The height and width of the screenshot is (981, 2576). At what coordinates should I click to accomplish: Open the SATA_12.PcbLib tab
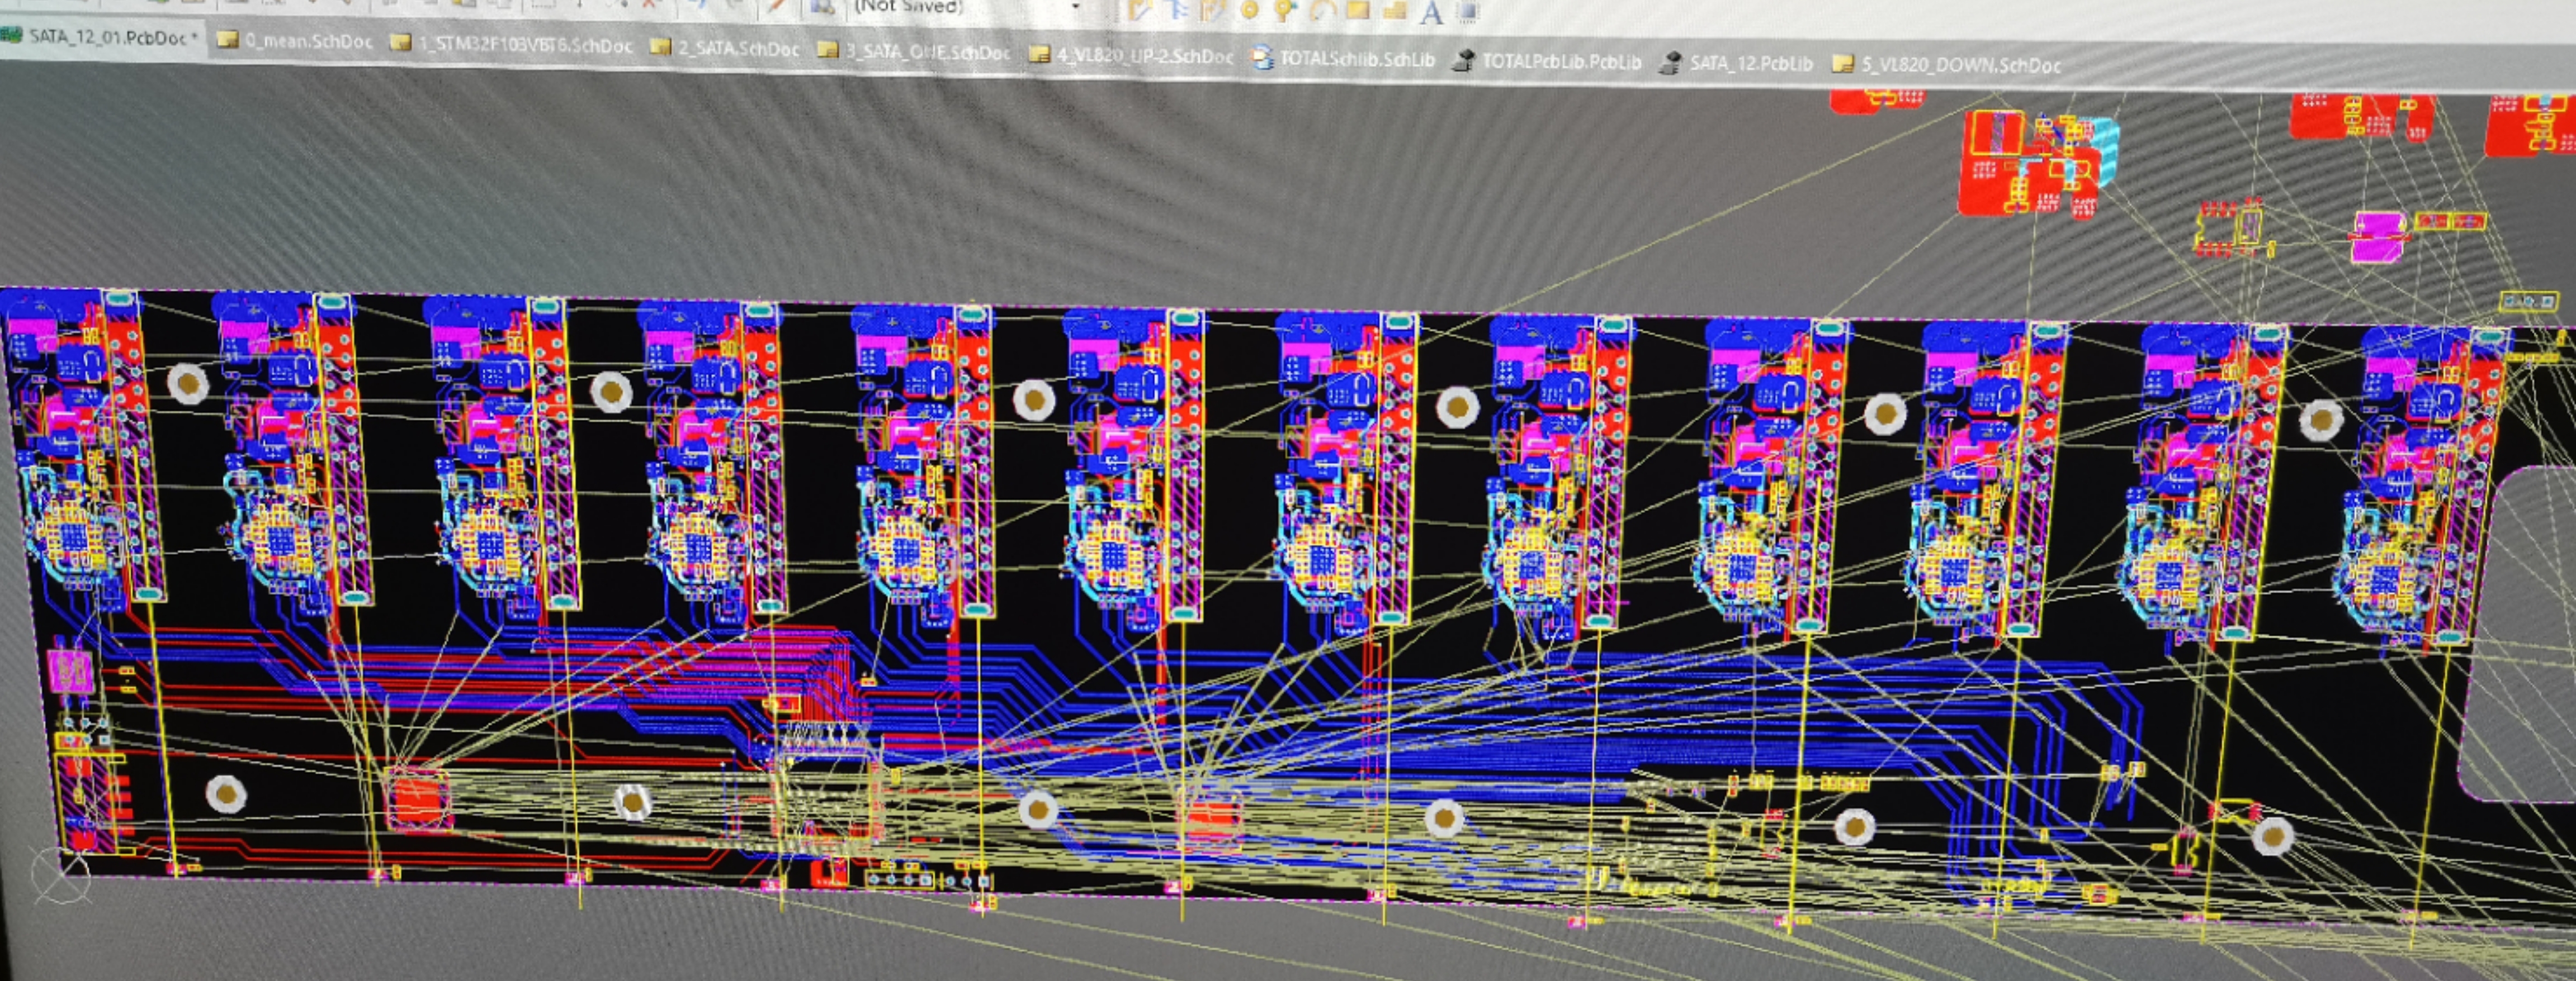(x=1736, y=63)
